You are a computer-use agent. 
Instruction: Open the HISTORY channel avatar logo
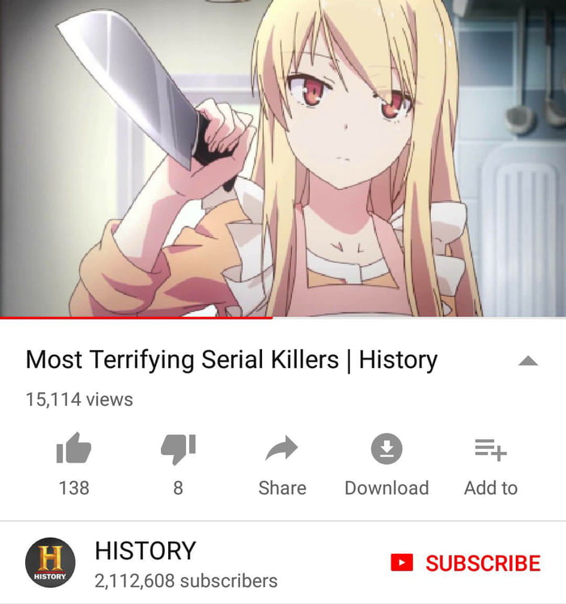[50, 563]
